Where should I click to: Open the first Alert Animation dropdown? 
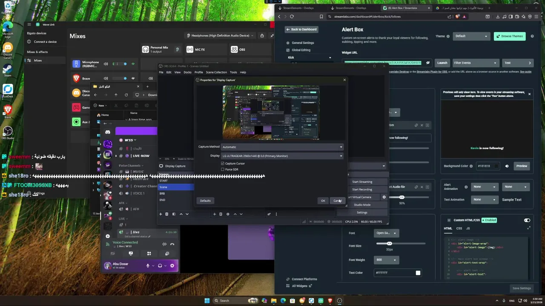pos(484,187)
